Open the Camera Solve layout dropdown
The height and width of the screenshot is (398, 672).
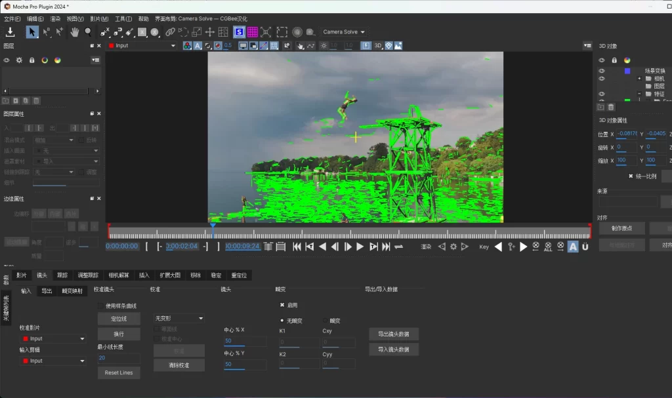pos(344,31)
